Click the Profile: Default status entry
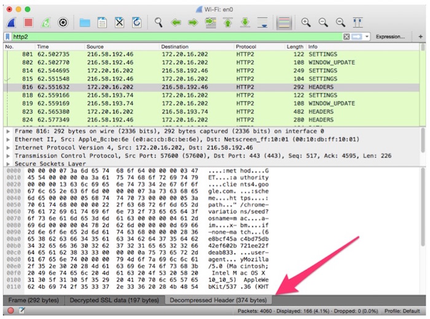 coord(402,311)
